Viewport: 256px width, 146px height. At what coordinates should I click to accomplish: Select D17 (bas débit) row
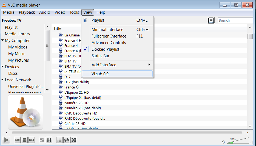pyautogui.click(x=150, y=82)
